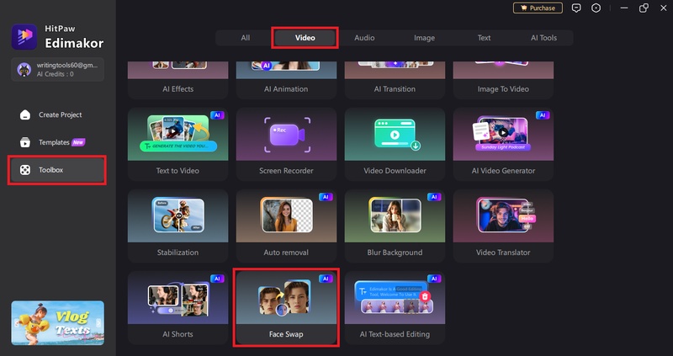Switch to the Image tab
673x356 pixels.
pos(424,38)
